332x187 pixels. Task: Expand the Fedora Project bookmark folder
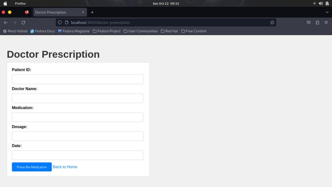click(107, 31)
